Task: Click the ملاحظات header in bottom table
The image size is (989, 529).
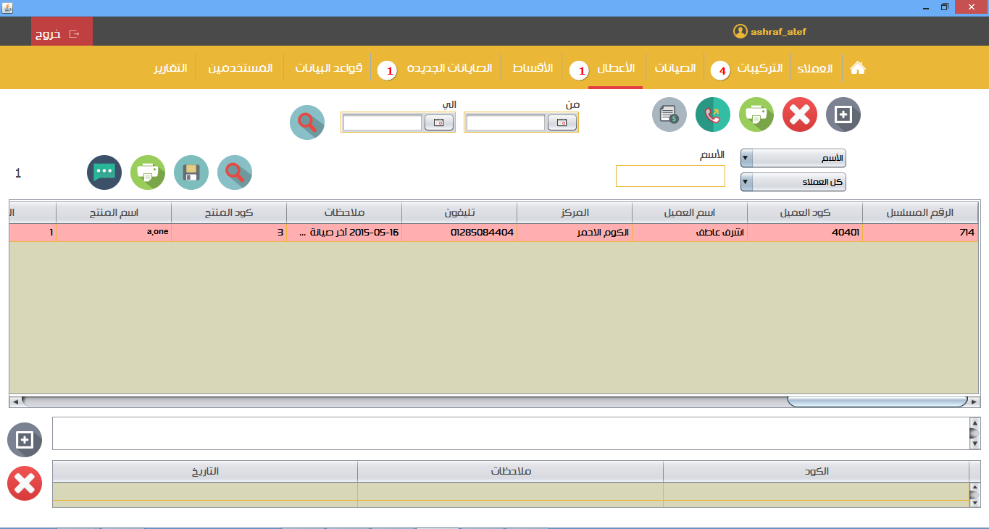Action: tap(511, 471)
